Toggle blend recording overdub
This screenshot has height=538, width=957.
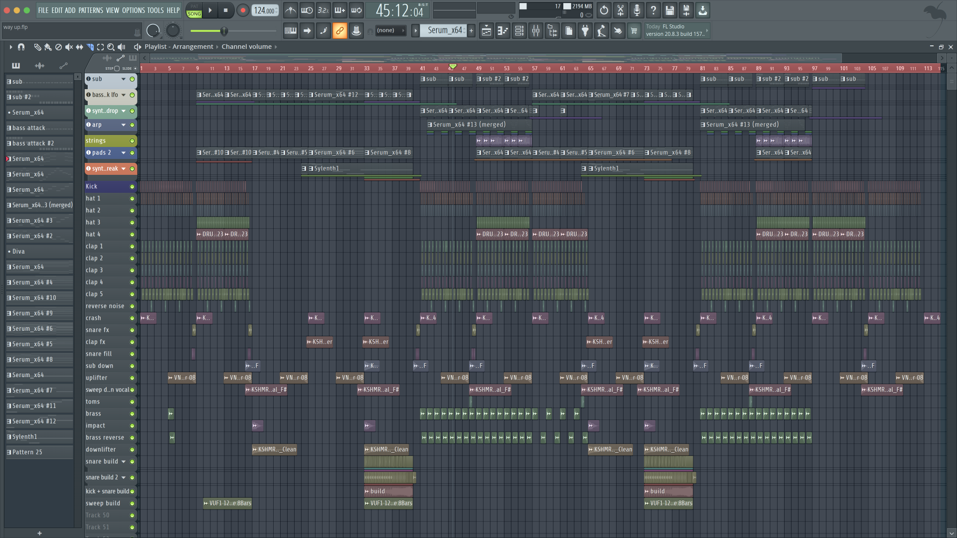pyautogui.click(x=340, y=10)
